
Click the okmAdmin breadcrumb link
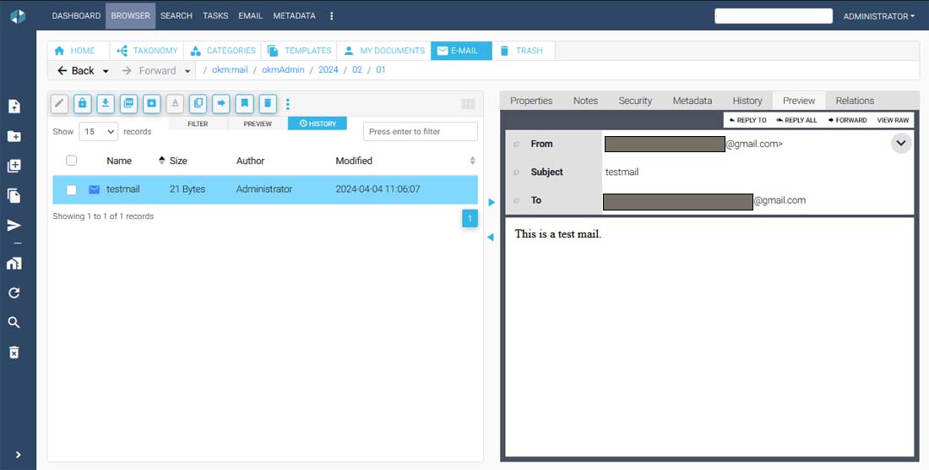pyautogui.click(x=285, y=70)
